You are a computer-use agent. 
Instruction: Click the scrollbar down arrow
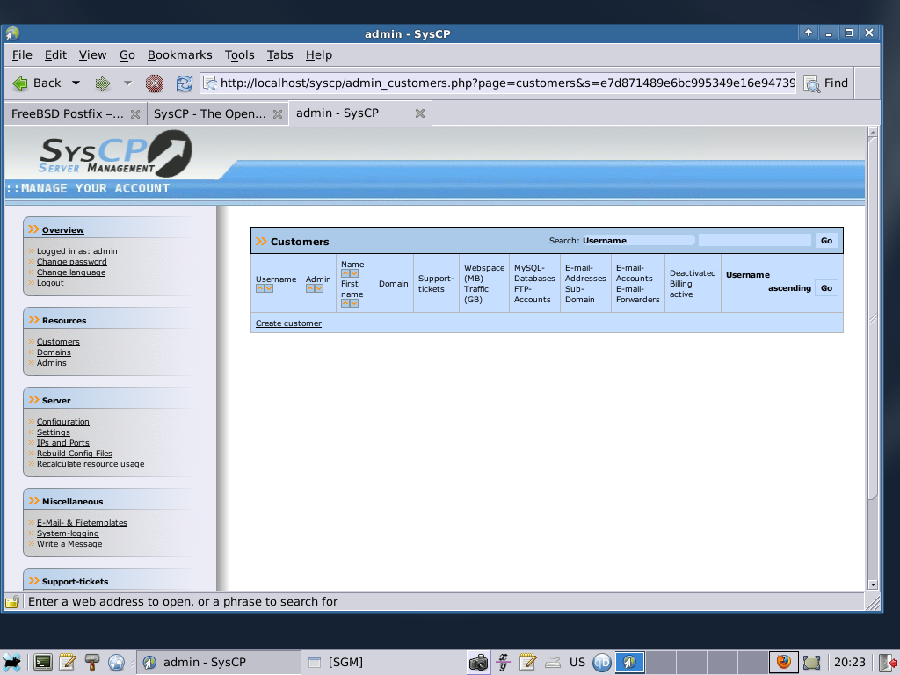point(873,584)
